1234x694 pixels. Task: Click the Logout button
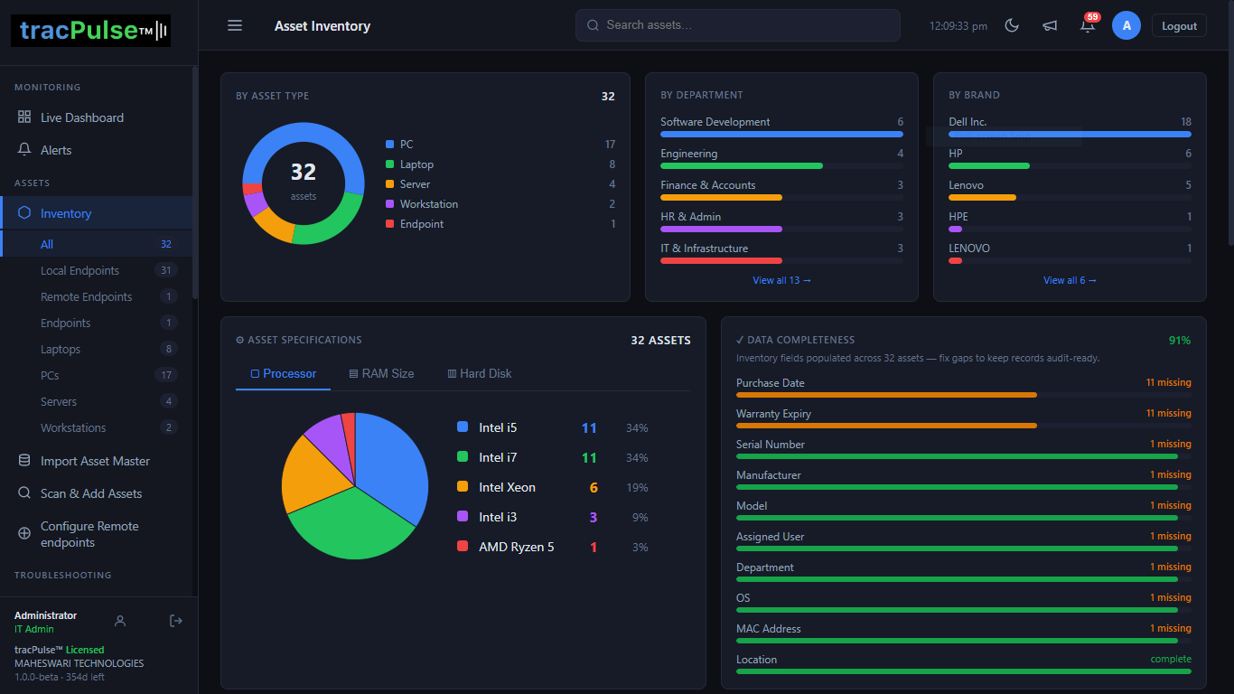coord(1179,26)
